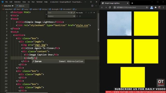Click the div.box breadcrumb segment
The image size is (166, 93).
tap(45, 9)
